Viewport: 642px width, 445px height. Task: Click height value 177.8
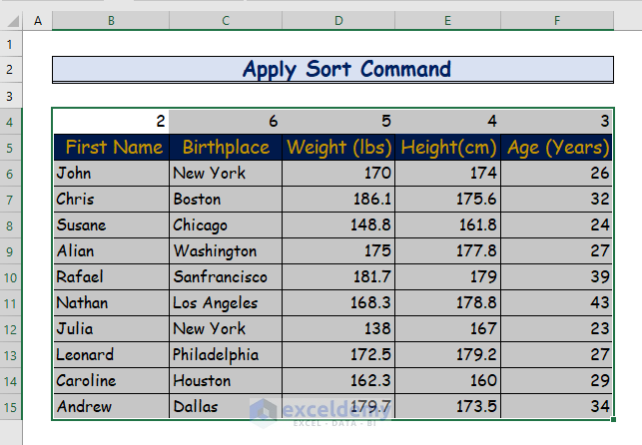coord(447,251)
